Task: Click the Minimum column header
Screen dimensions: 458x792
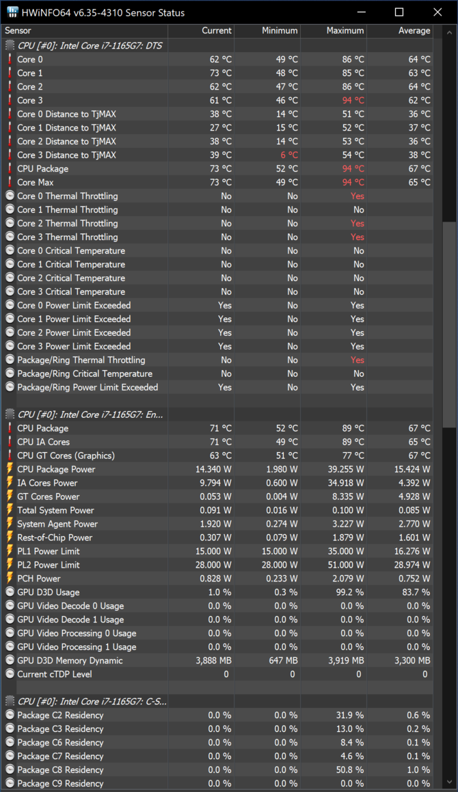Action: 267,31
